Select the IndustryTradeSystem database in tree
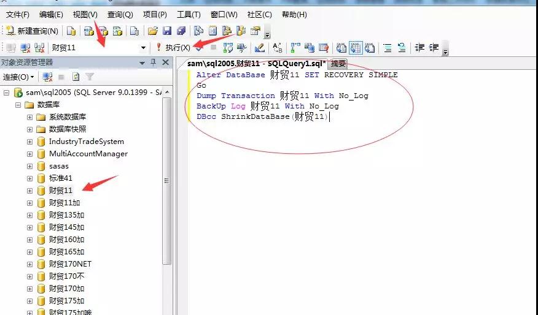Screen dimensions: 538x315 [86, 142]
